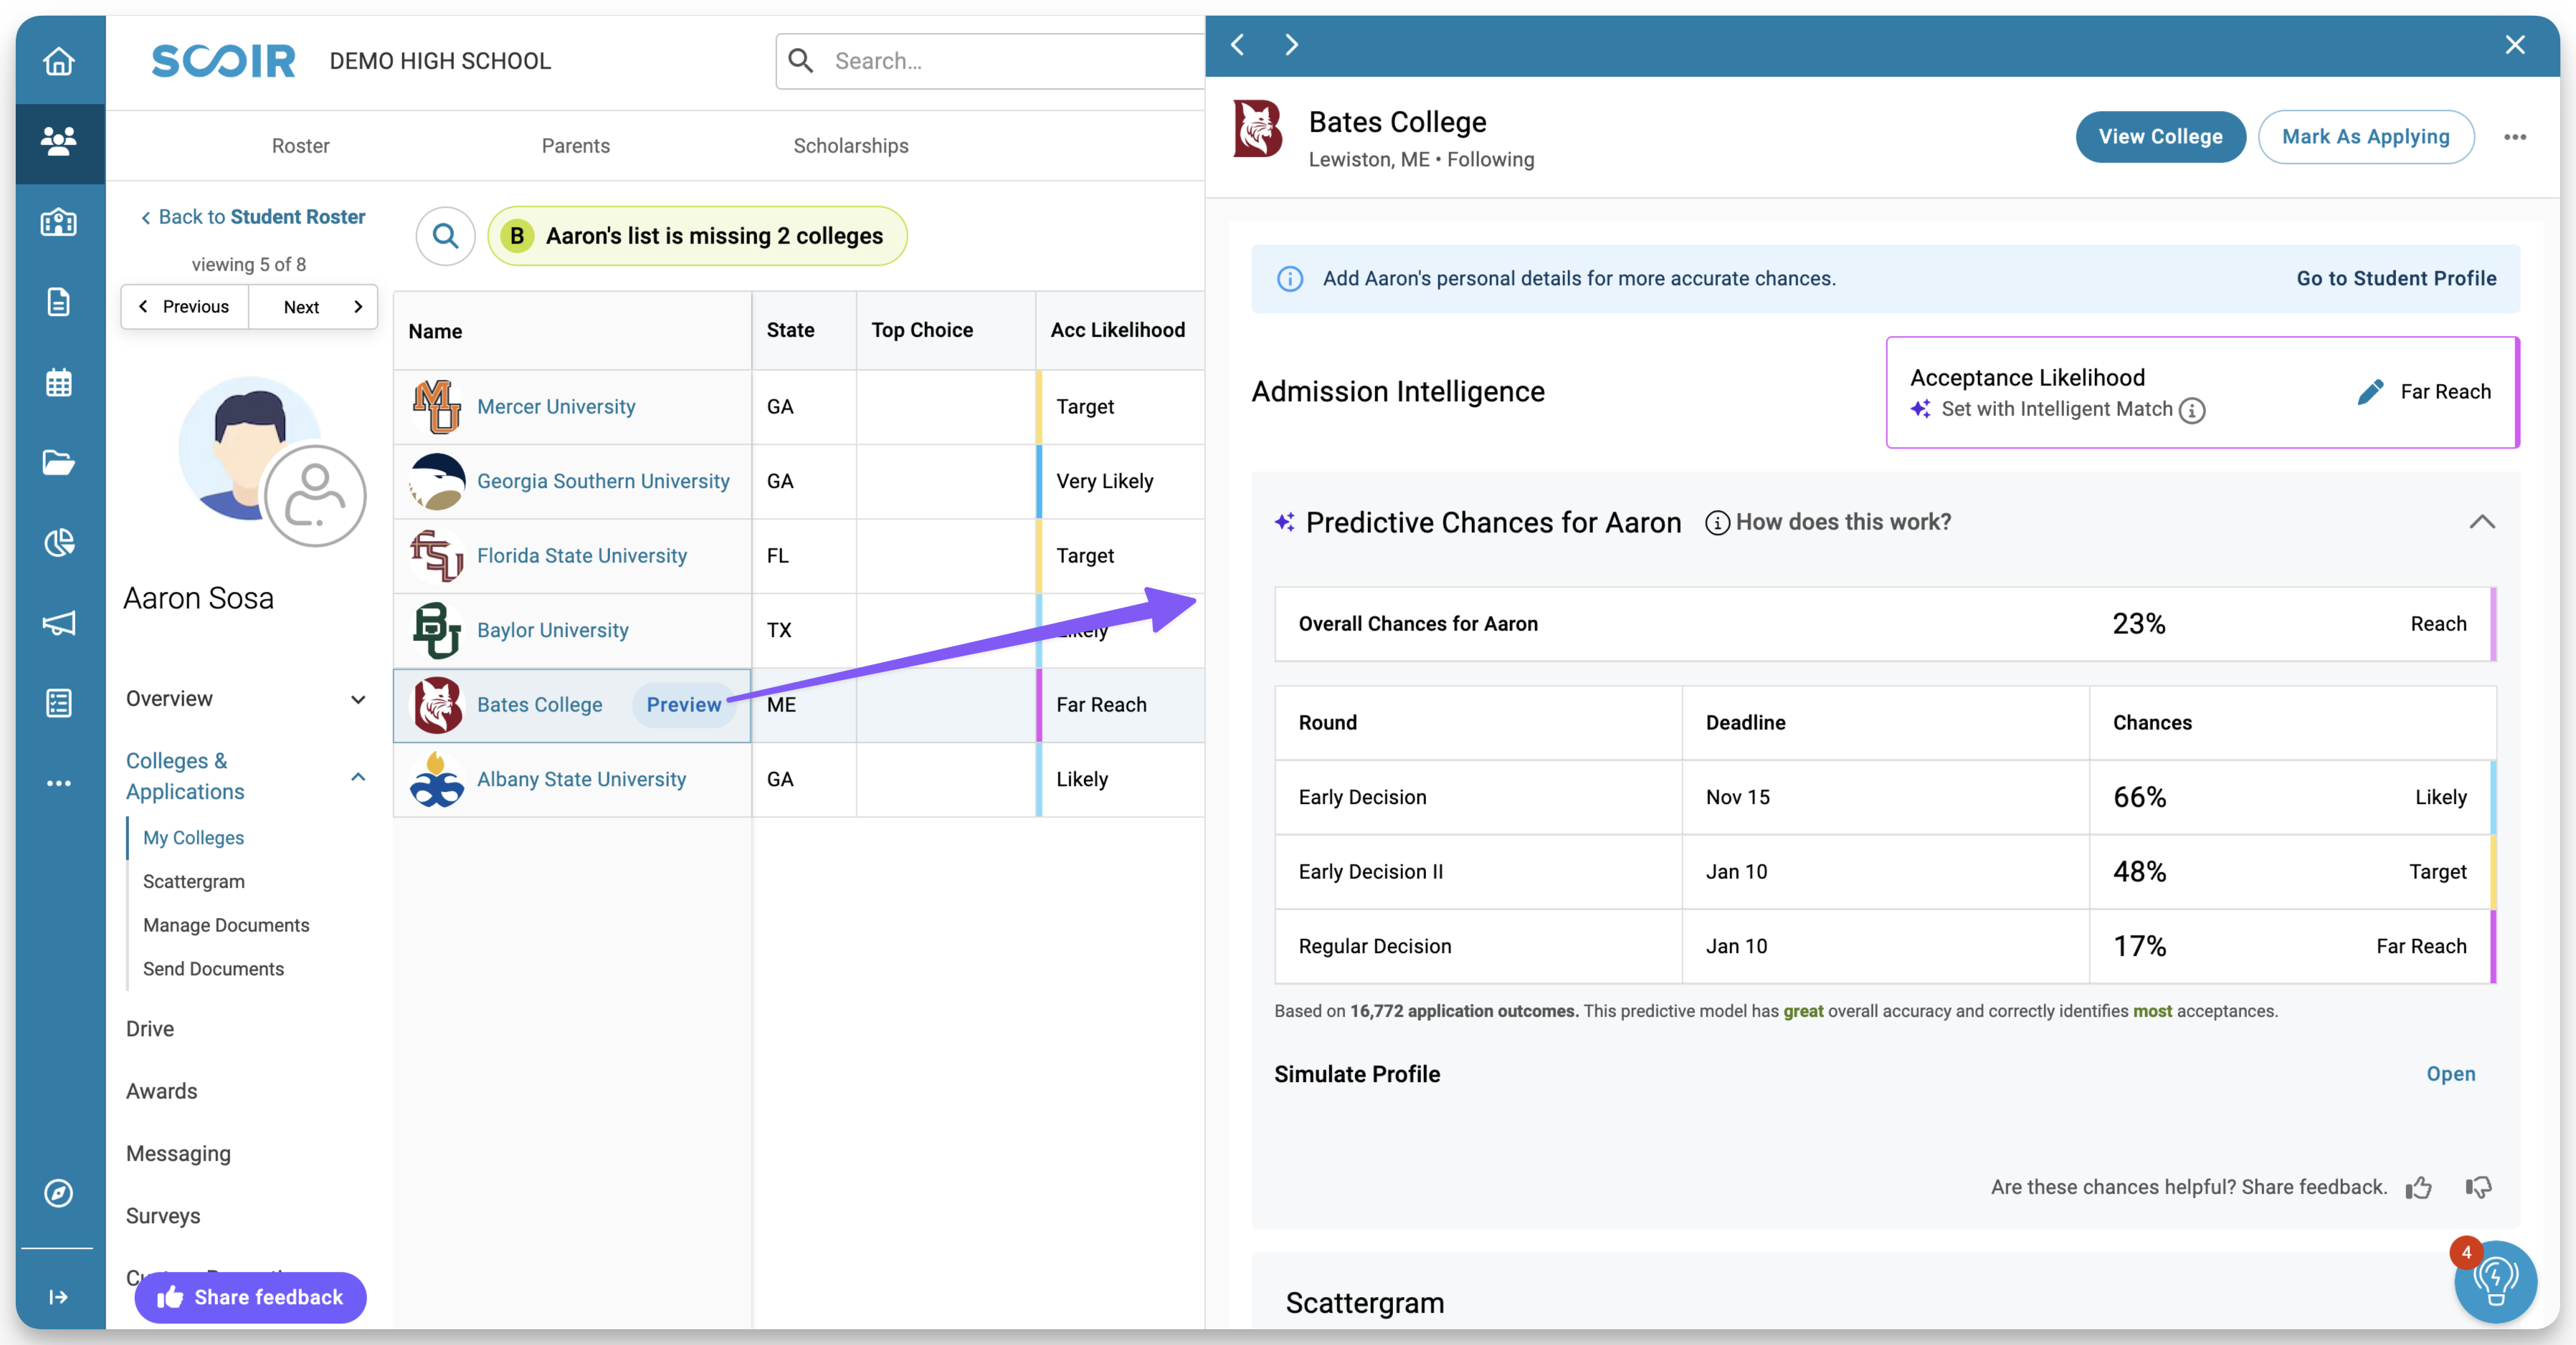Focus the Search input field
The height and width of the screenshot is (1345, 2576).
(990, 61)
